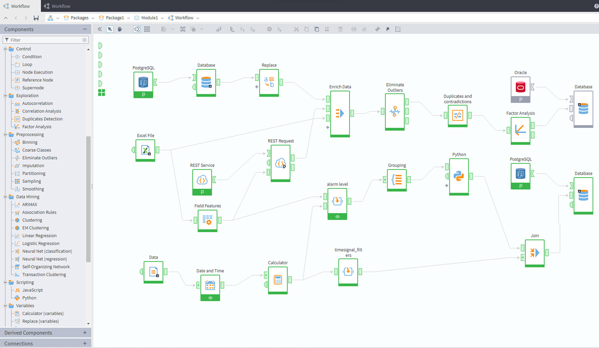The height and width of the screenshot is (348, 599).
Task: Select Logistic Regression in components tree
Action: (x=41, y=243)
